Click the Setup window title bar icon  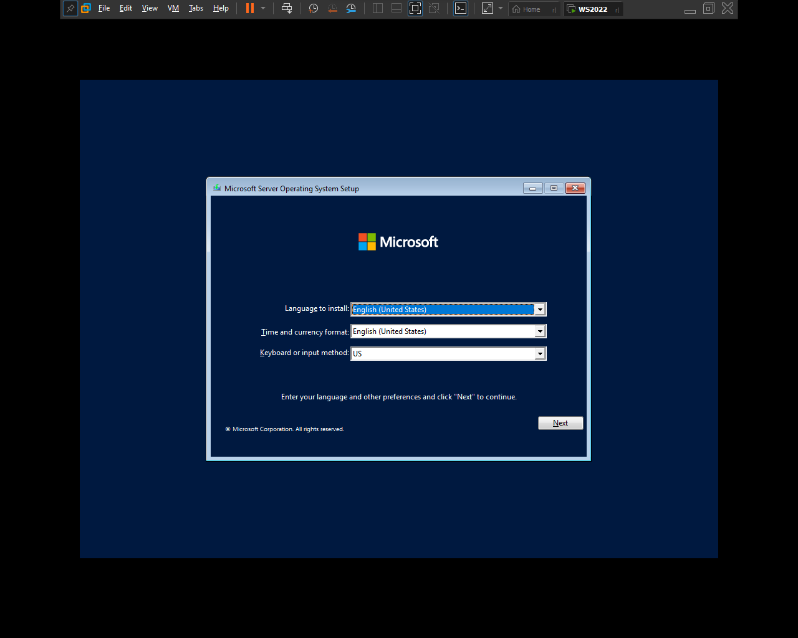point(217,188)
